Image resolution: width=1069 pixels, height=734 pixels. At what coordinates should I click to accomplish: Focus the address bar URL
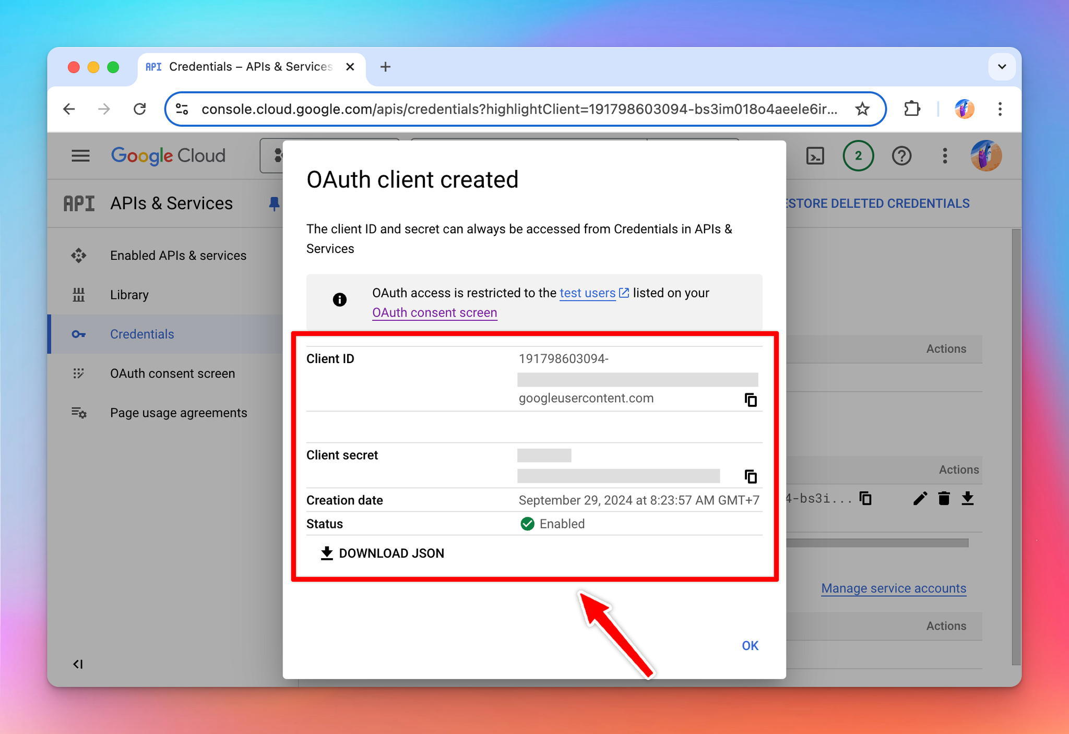(519, 109)
